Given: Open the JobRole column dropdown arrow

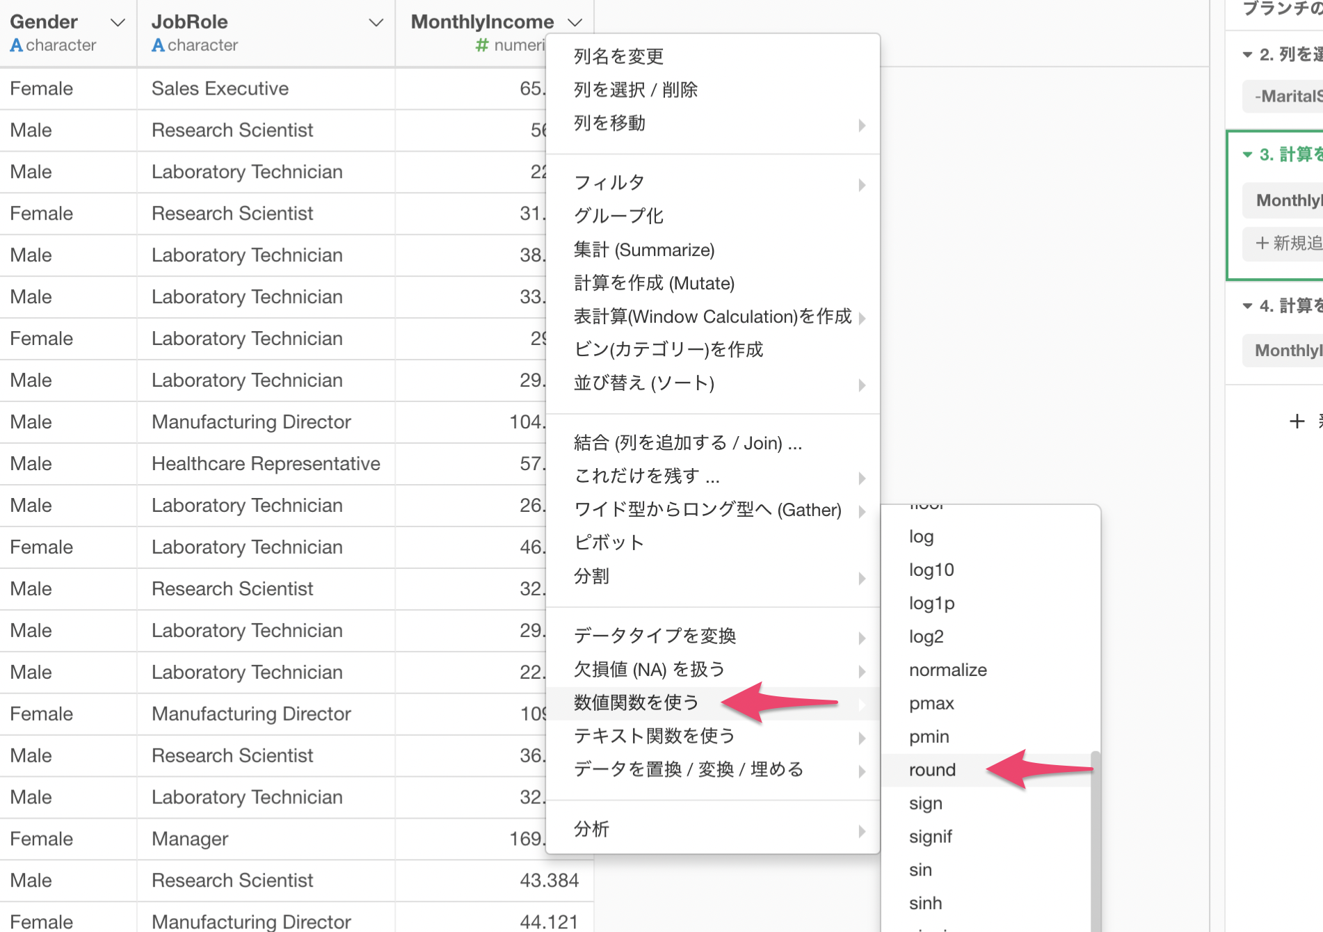Looking at the screenshot, I should tap(376, 23).
